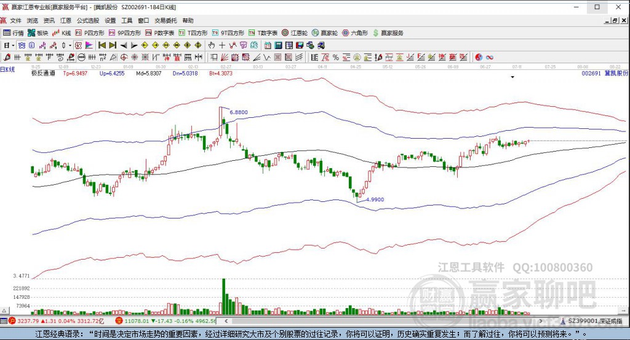Open the 交易委托 menu
The image size is (630, 340).
tap(165, 20)
